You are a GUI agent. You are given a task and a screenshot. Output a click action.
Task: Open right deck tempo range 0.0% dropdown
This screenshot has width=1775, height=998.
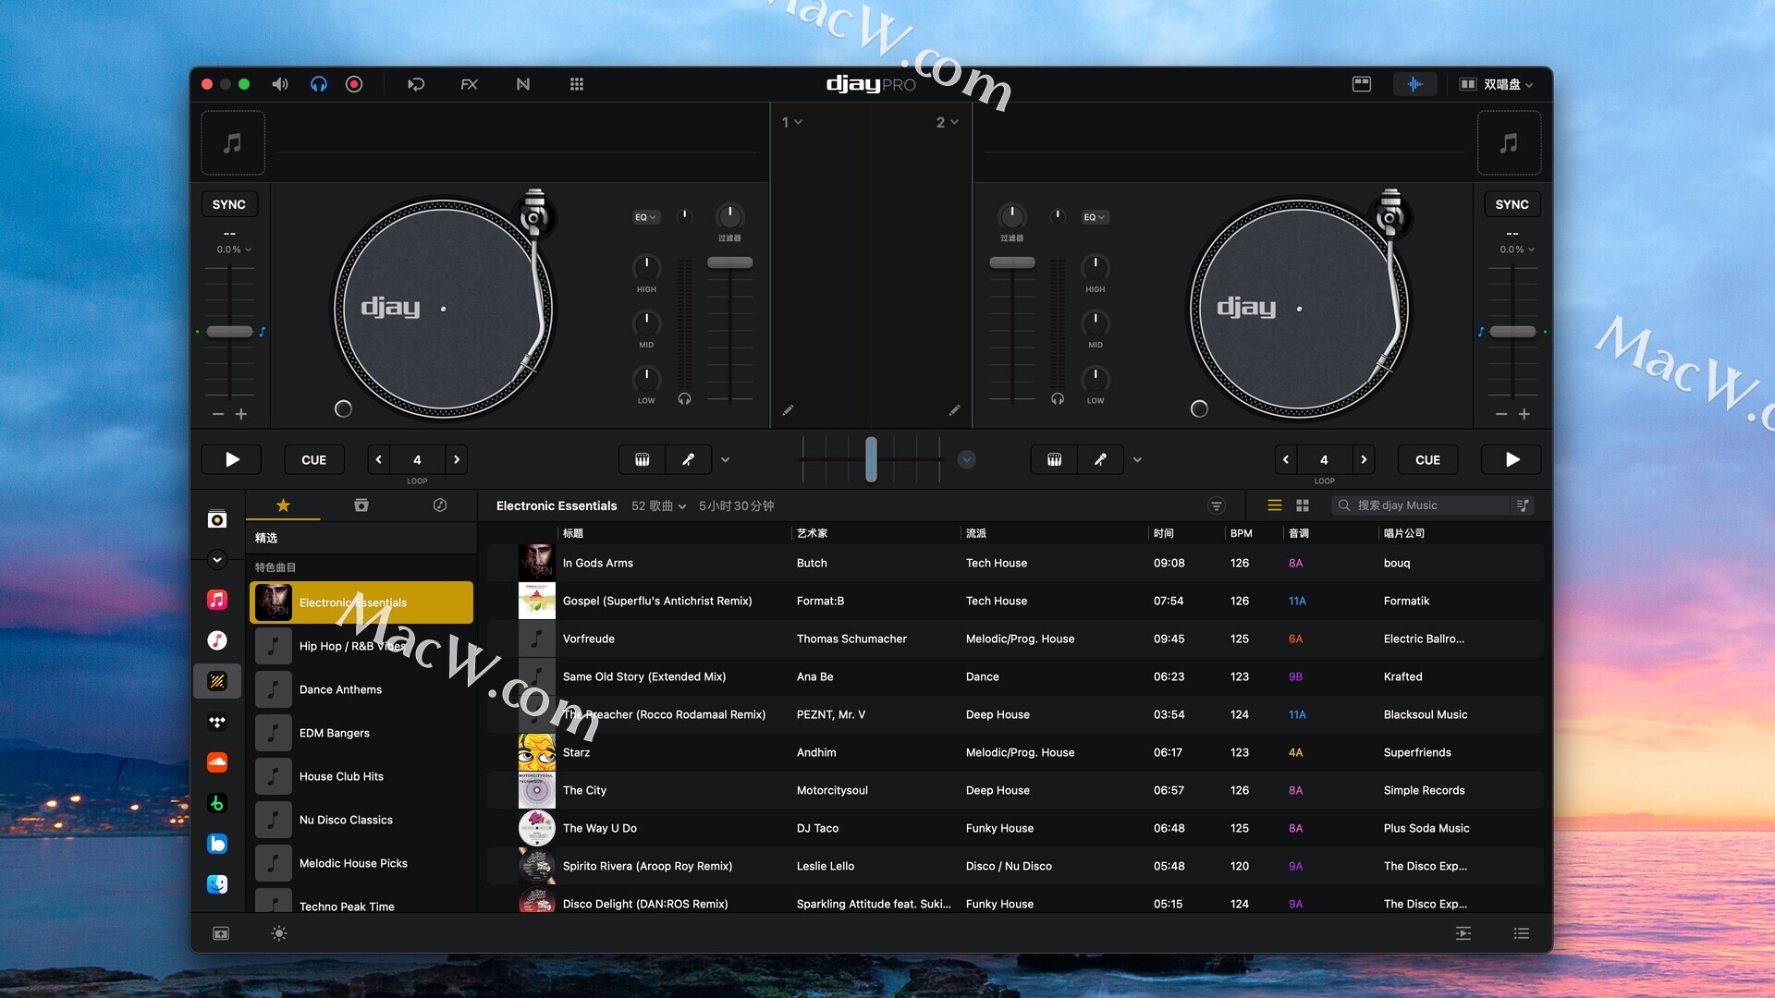(1517, 249)
